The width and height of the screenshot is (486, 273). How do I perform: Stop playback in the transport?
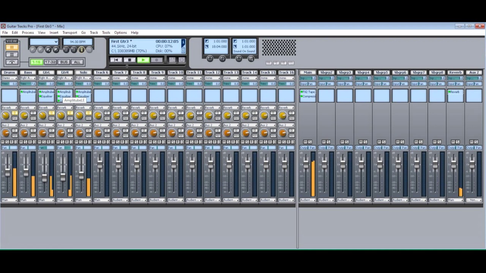point(129,60)
